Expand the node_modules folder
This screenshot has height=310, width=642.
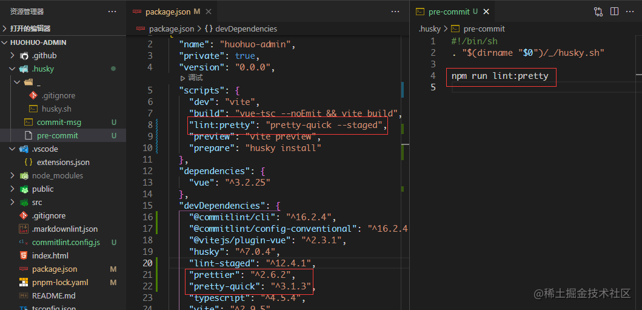(13, 176)
